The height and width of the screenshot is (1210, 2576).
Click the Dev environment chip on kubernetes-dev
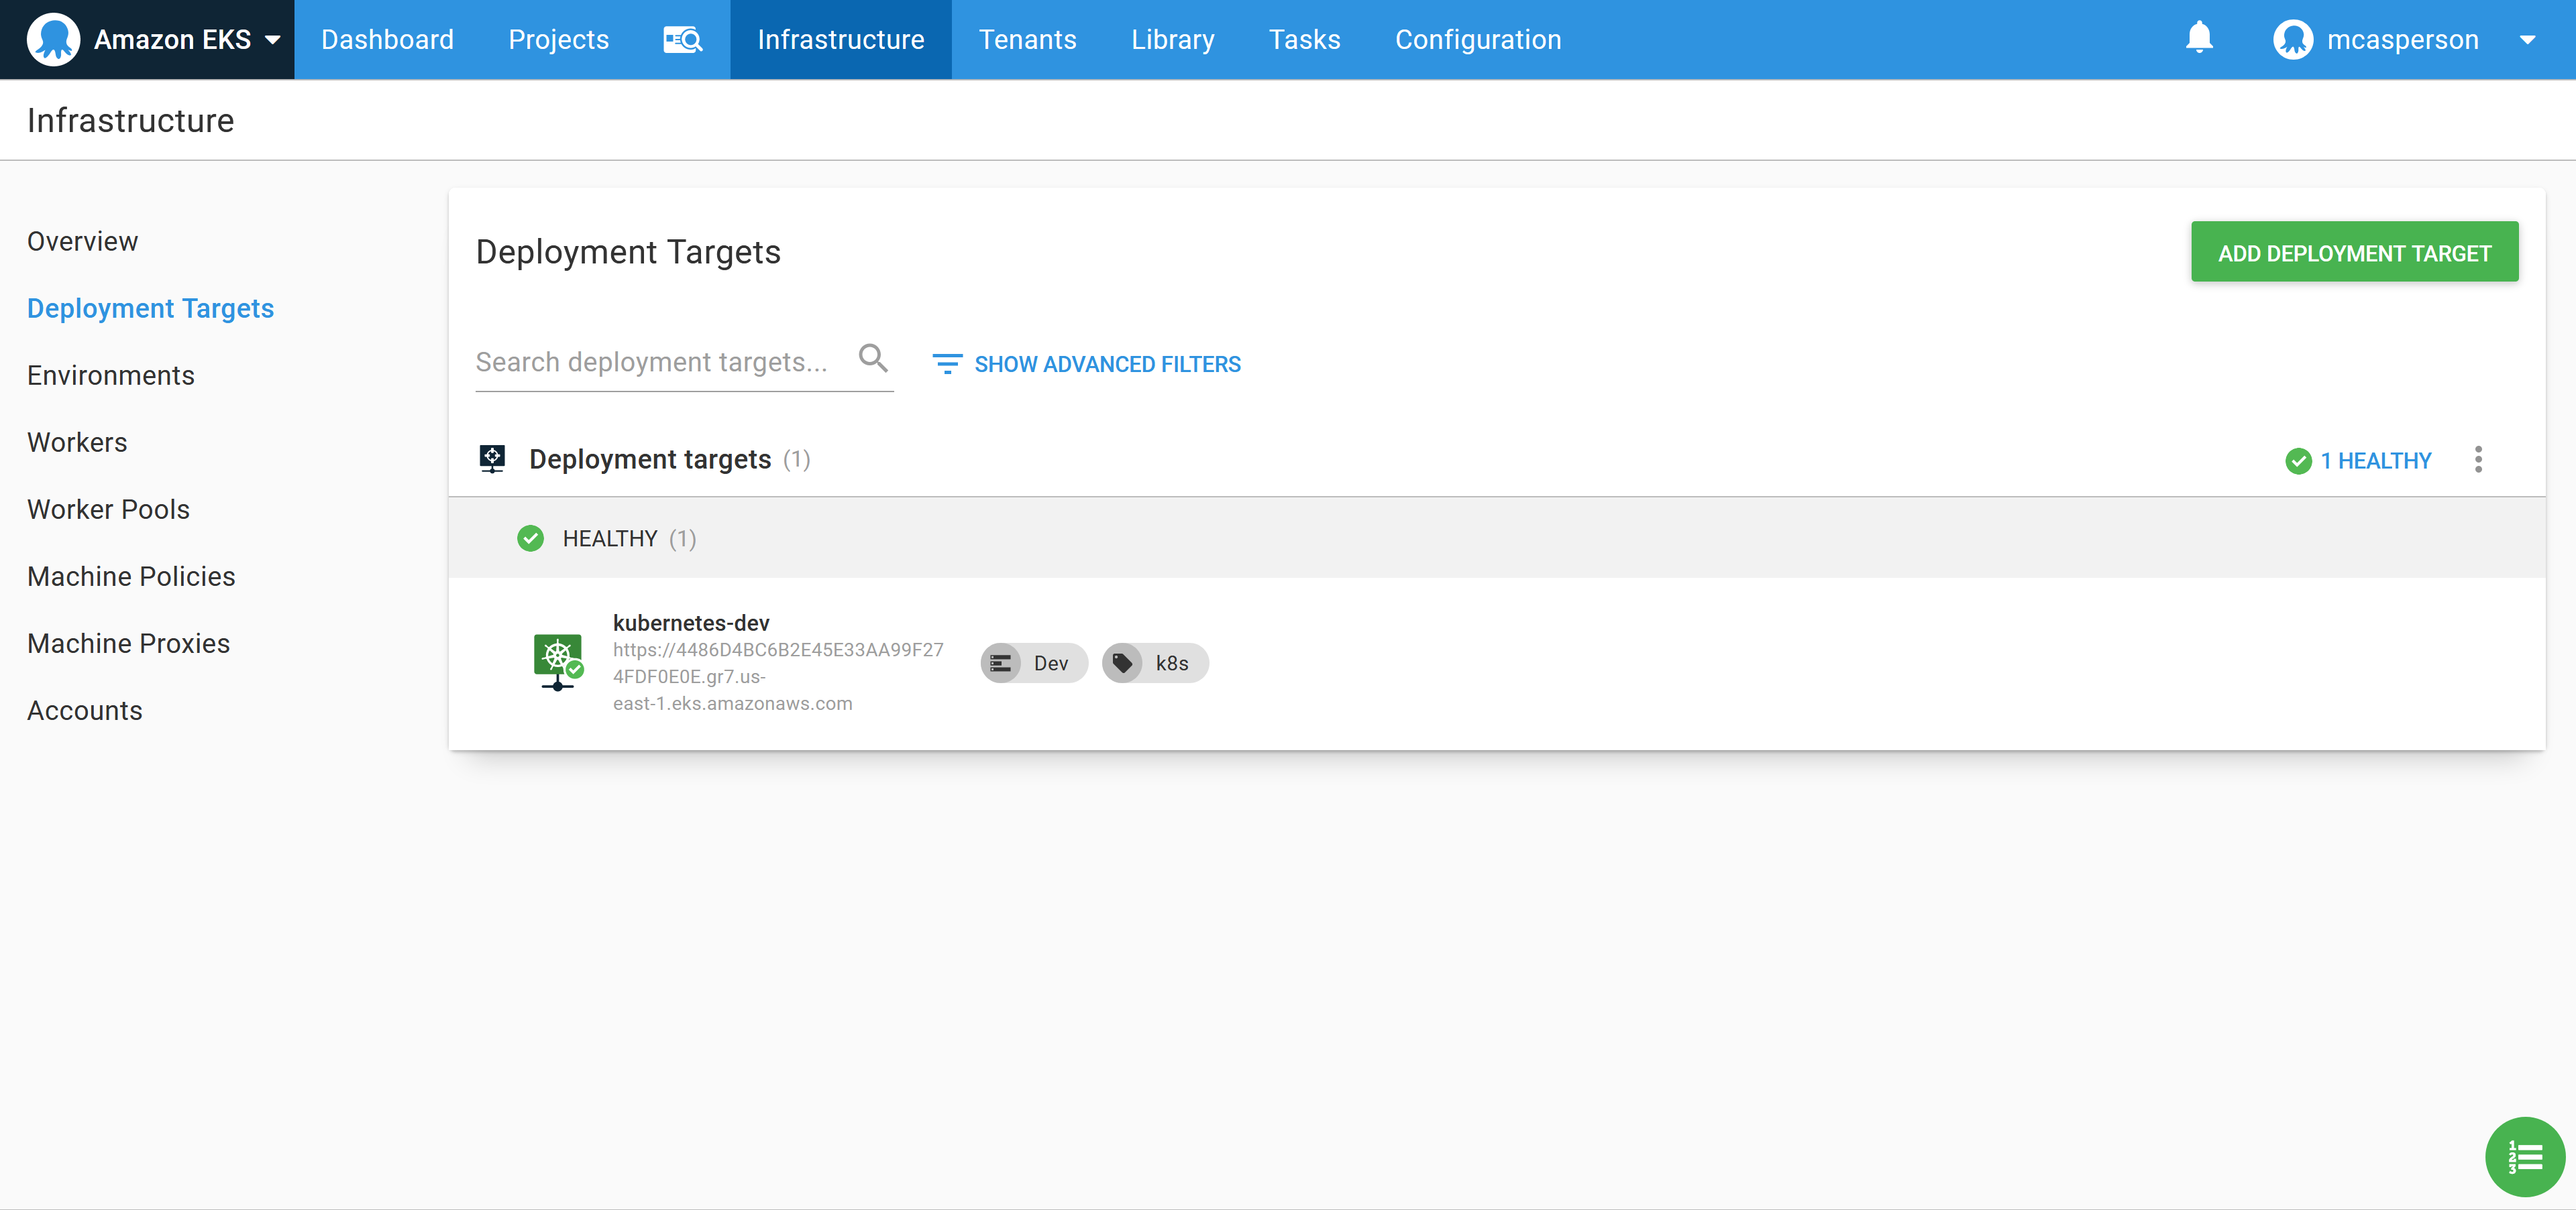tap(1033, 662)
